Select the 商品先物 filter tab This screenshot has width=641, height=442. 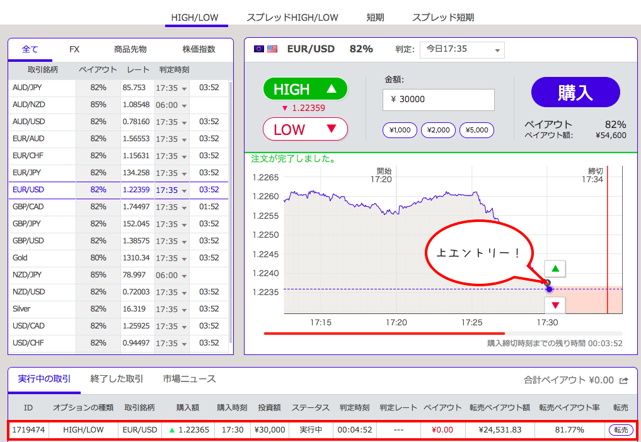click(130, 49)
